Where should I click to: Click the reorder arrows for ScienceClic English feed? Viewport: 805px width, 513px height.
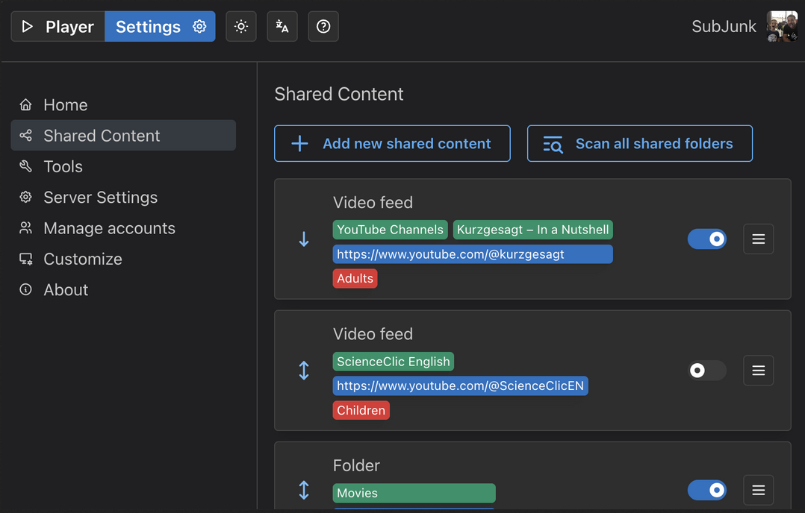(x=304, y=371)
